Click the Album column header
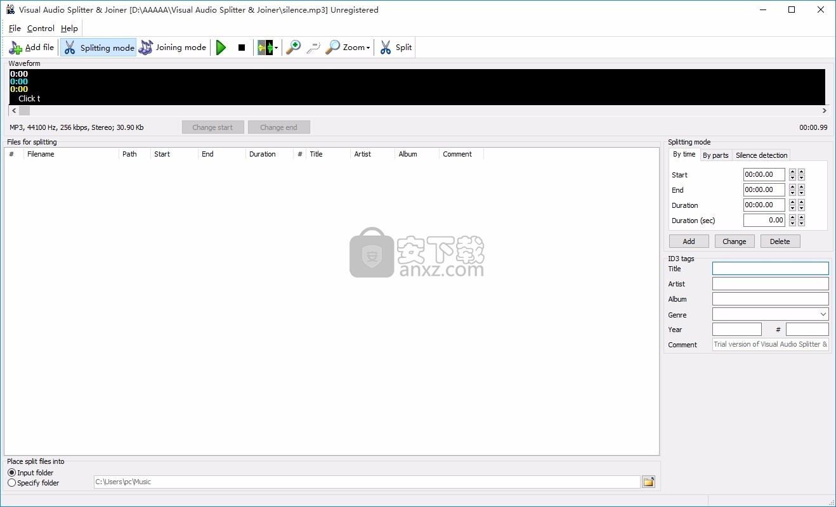The height and width of the screenshot is (507, 836). (x=417, y=154)
